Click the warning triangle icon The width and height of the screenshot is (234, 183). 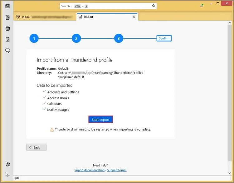[x=51, y=130]
